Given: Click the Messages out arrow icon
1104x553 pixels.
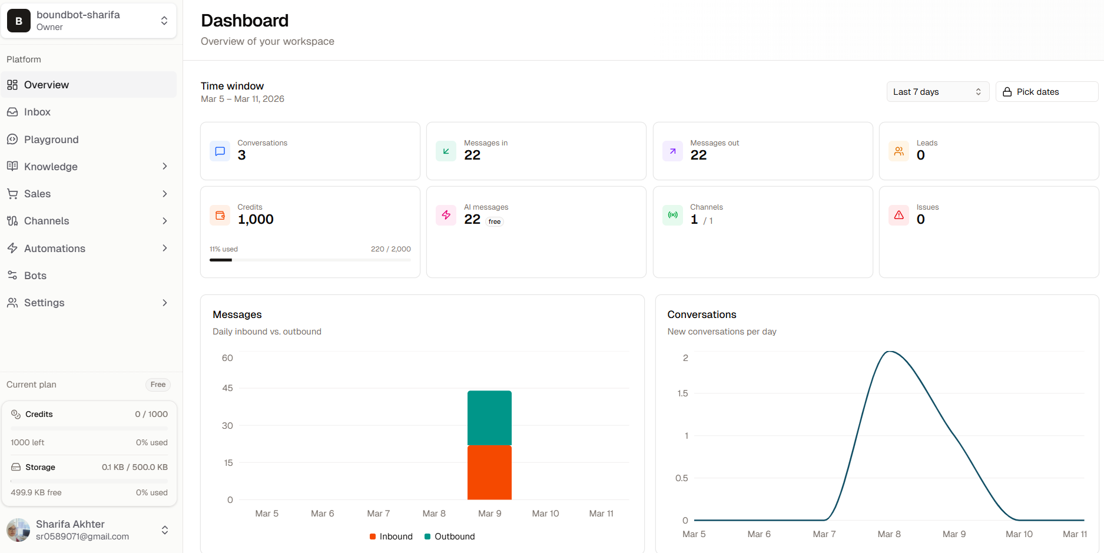Looking at the screenshot, I should click(672, 151).
